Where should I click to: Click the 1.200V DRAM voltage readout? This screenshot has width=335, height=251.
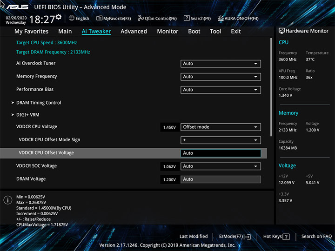[169, 180]
